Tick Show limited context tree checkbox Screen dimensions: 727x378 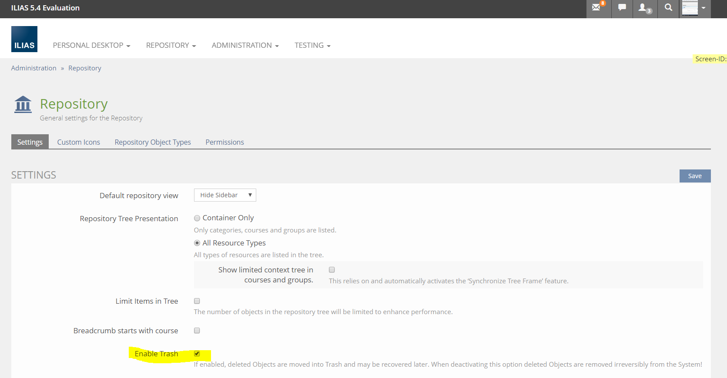tap(332, 270)
